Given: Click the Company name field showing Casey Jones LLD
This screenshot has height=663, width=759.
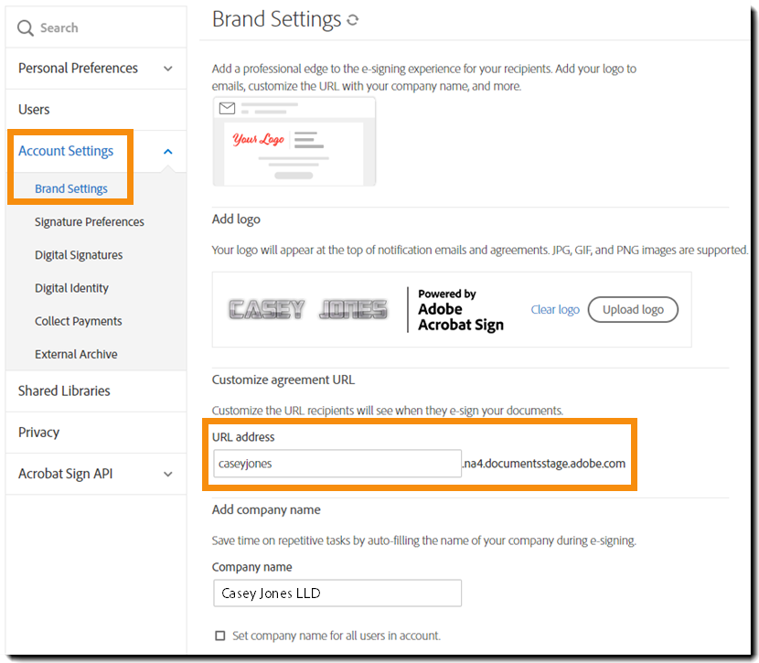Looking at the screenshot, I should pyautogui.click(x=337, y=593).
